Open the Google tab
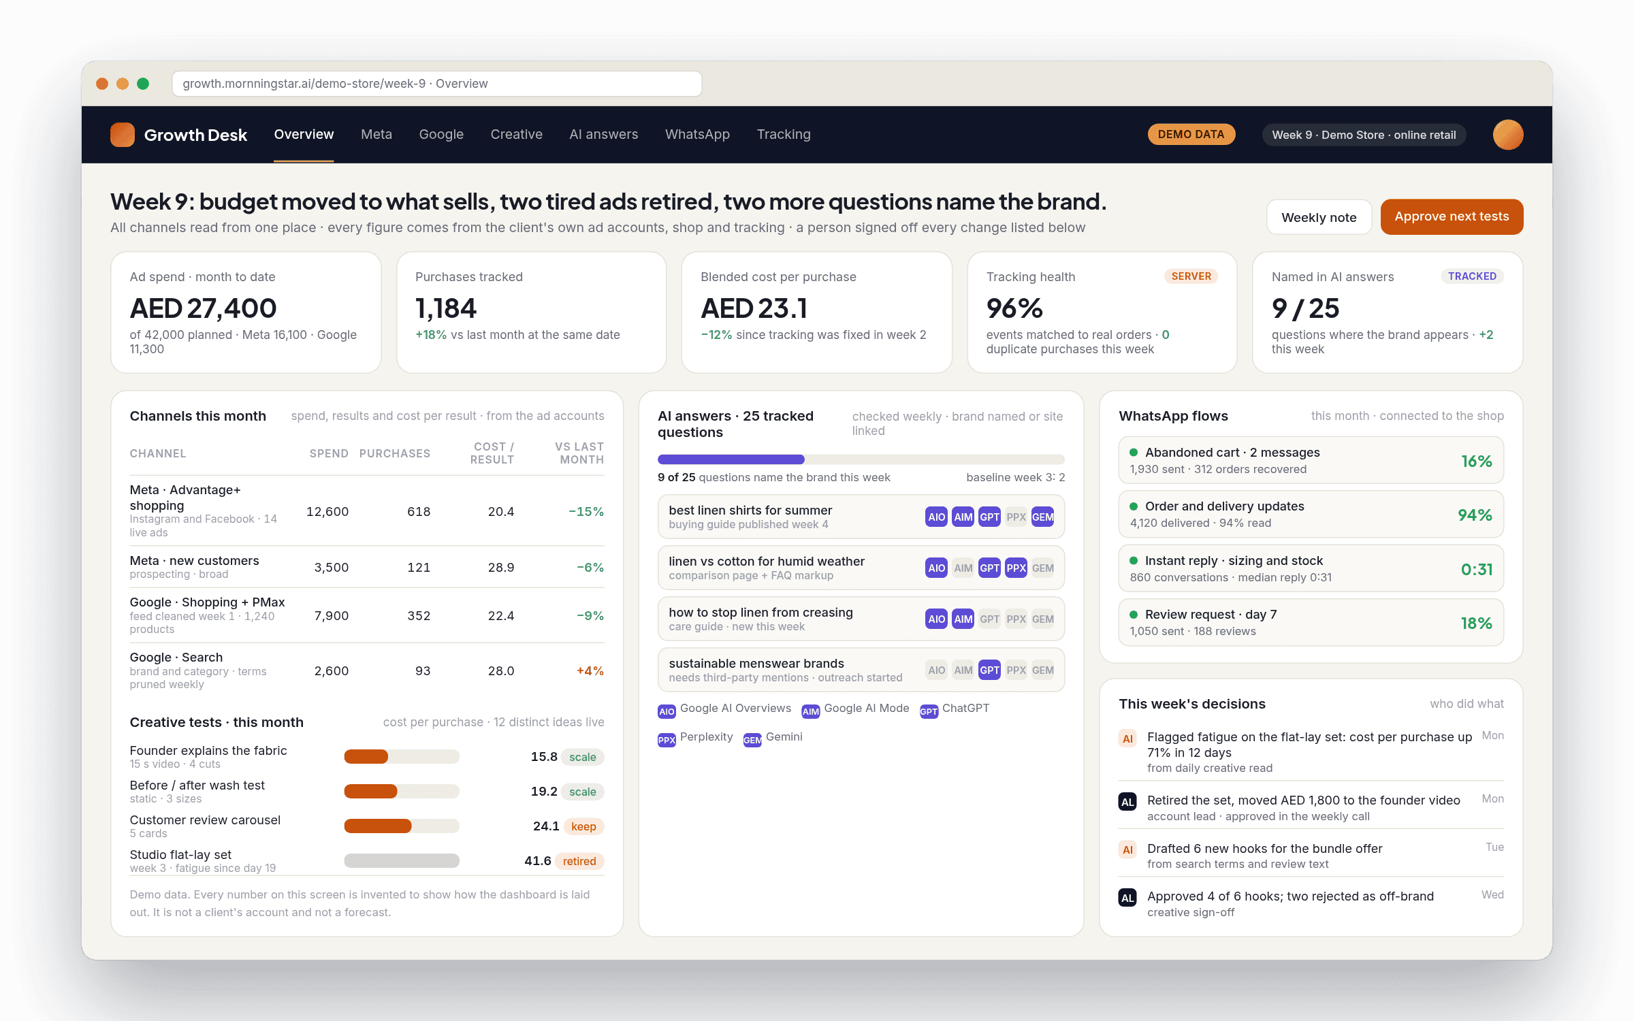1634x1021 pixels. coord(441,134)
